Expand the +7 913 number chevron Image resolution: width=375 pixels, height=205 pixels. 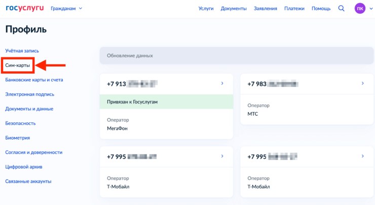222,83
